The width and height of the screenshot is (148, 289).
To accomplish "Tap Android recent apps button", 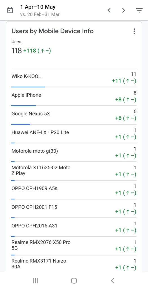I will 35,281.
